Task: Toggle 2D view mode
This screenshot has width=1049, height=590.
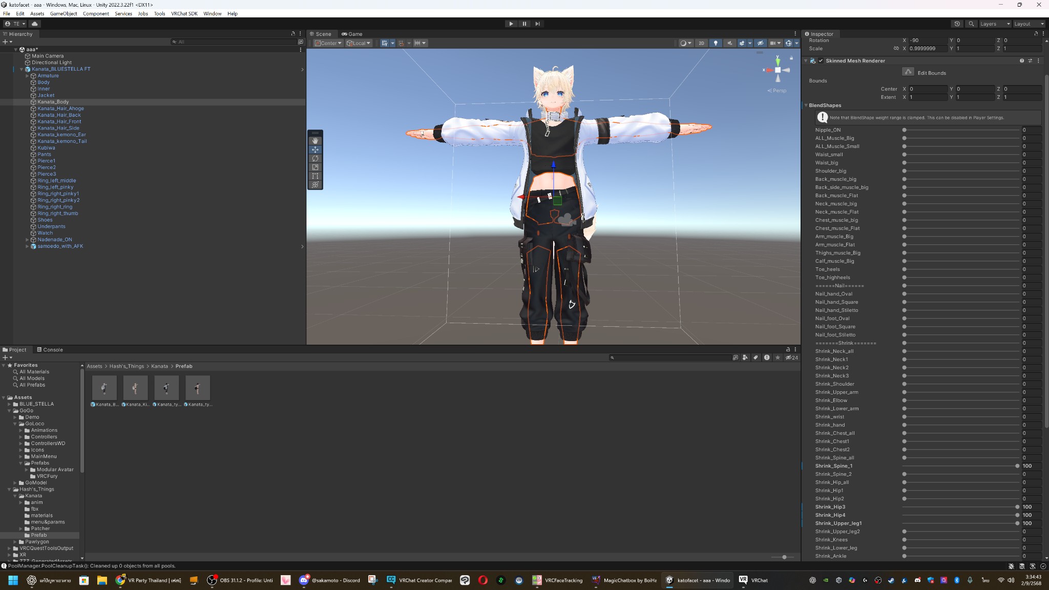Action: 701,43
